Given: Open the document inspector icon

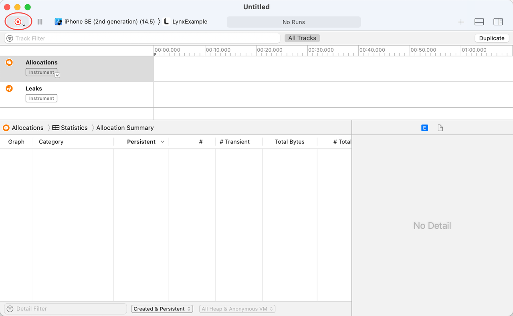Looking at the screenshot, I should point(440,128).
